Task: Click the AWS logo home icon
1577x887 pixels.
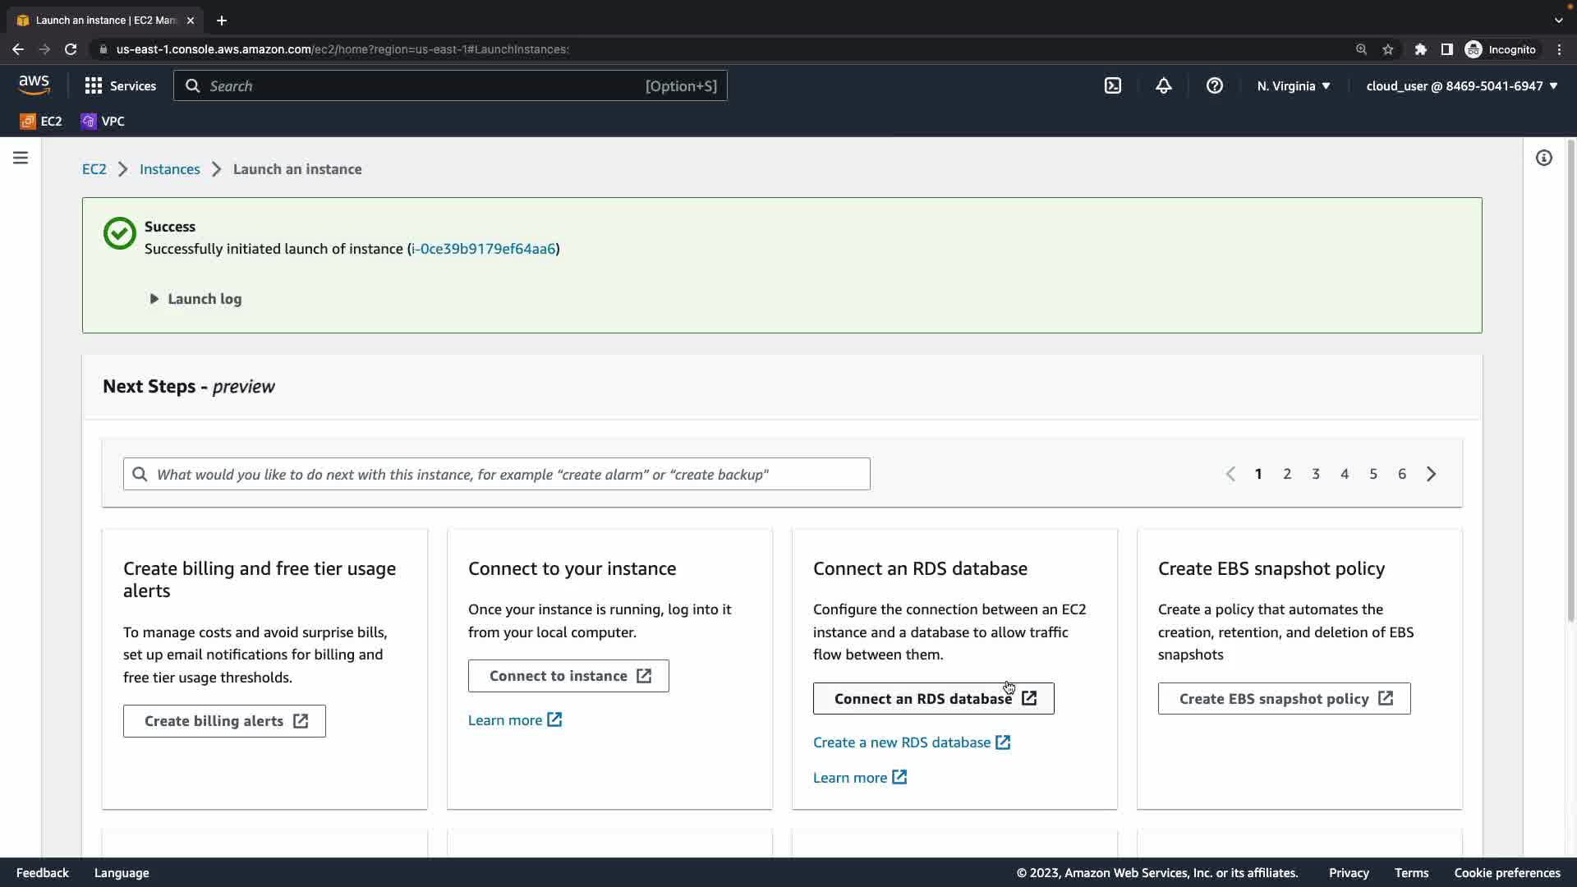Action: tap(34, 85)
